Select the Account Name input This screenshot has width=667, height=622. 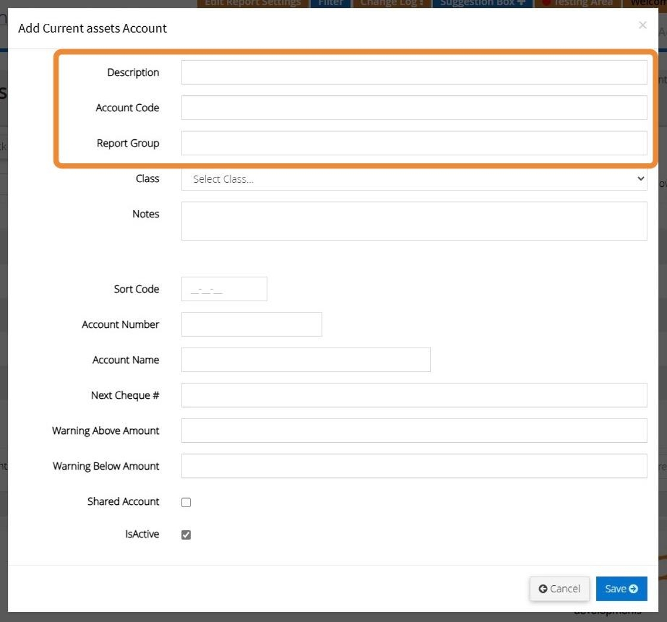click(306, 360)
